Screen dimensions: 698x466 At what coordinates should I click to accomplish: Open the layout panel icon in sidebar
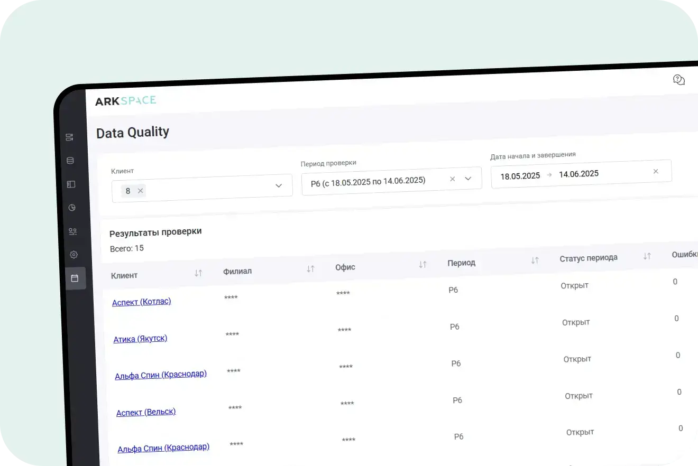71,184
